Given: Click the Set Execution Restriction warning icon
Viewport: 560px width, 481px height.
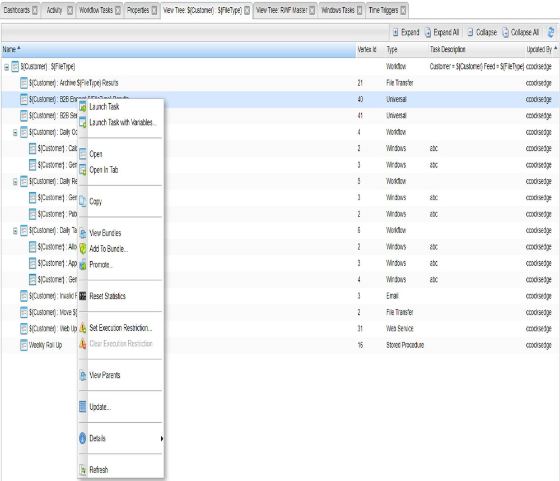Looking at the screenshot, I should click(x=83, y=328).
